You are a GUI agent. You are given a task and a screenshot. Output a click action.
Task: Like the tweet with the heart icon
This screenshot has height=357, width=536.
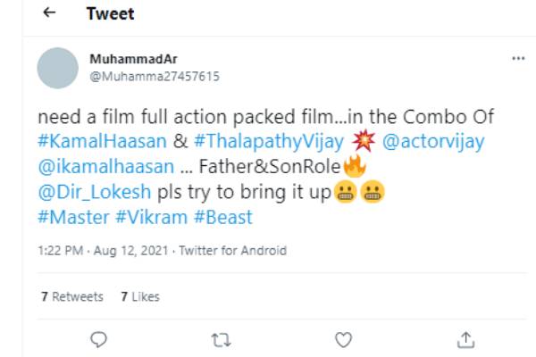coord(343,339)
